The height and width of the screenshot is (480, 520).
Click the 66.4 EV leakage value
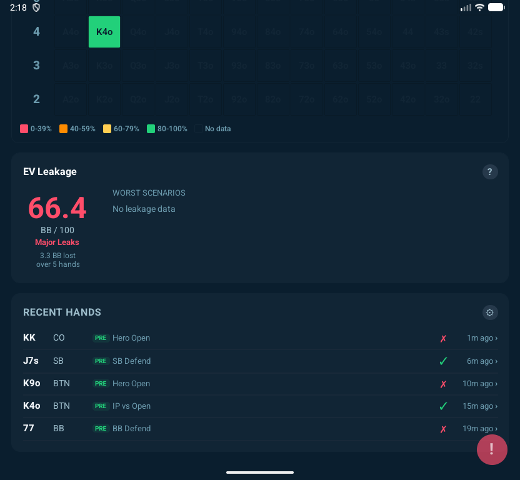tap(57, 208)
